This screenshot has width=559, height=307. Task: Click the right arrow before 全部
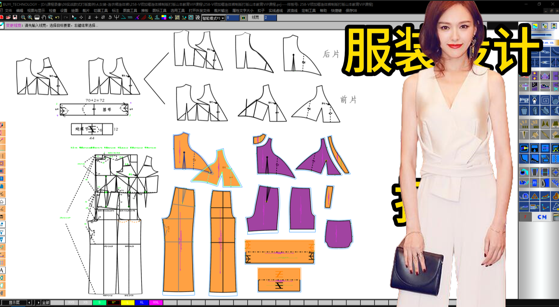click(x=38, y=303)
